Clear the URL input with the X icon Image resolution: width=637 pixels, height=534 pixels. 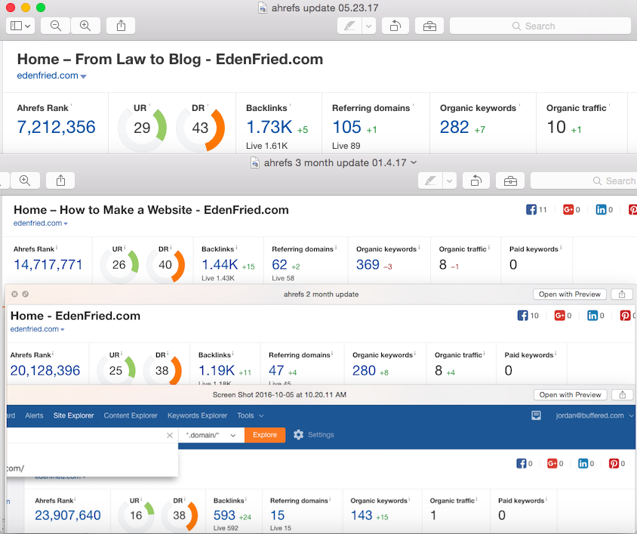pos(170,435)
